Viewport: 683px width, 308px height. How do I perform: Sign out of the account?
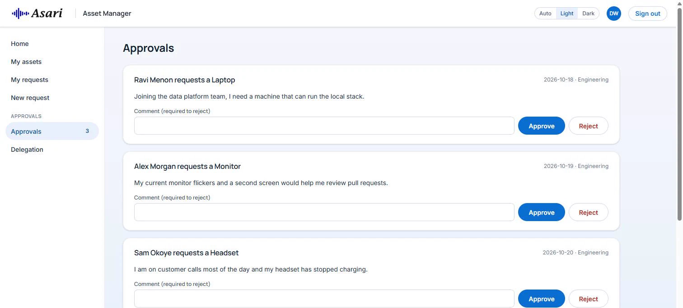[x=647, y=14]
